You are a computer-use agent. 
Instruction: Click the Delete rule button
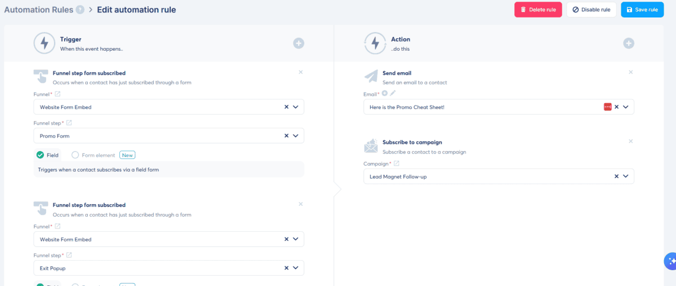click(x=538, y=10)
